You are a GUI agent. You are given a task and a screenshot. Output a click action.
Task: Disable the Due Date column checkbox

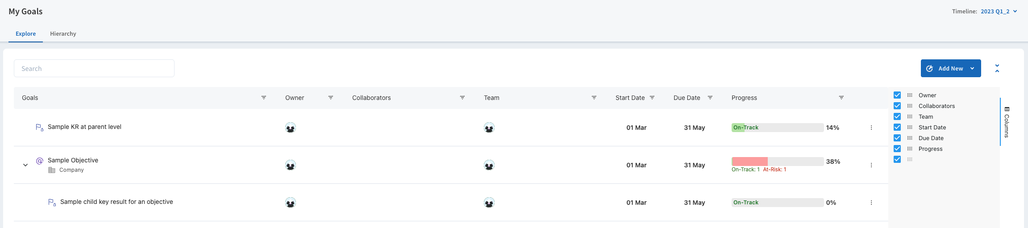[897, 138]
